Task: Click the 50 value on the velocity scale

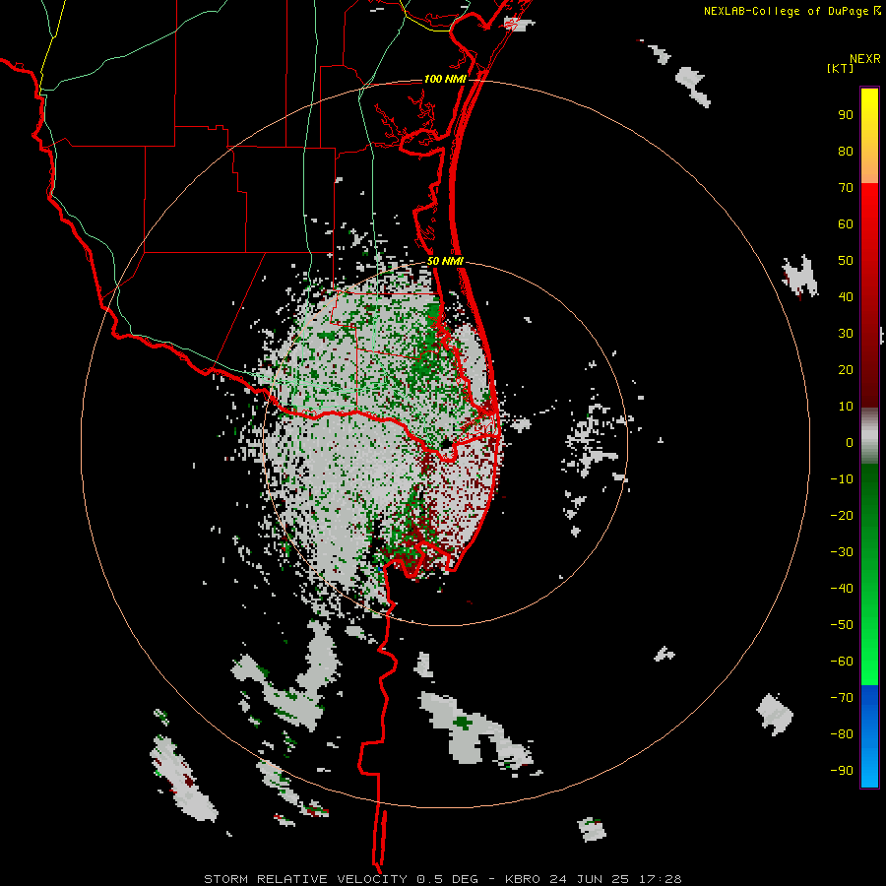Action: (846, 261)
